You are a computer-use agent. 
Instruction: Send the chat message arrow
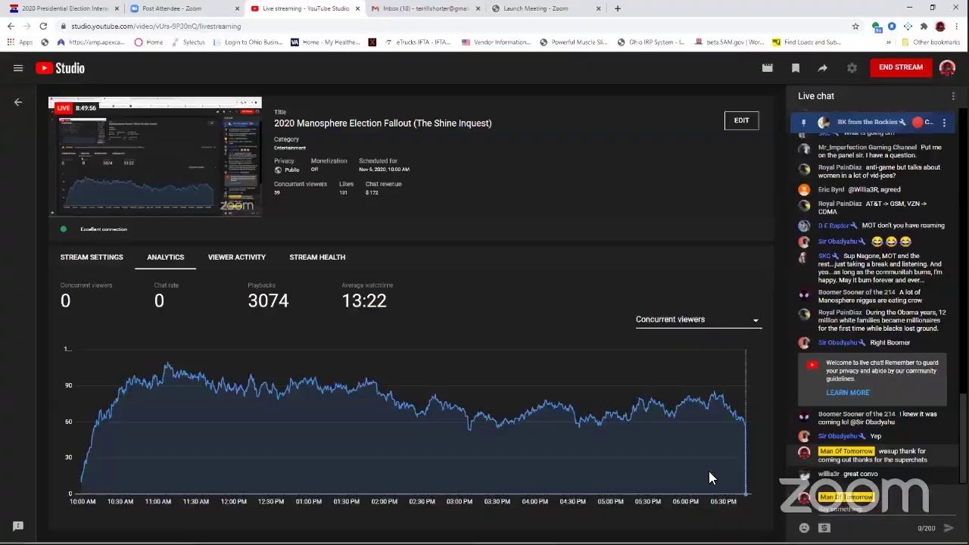coord(949,528)
